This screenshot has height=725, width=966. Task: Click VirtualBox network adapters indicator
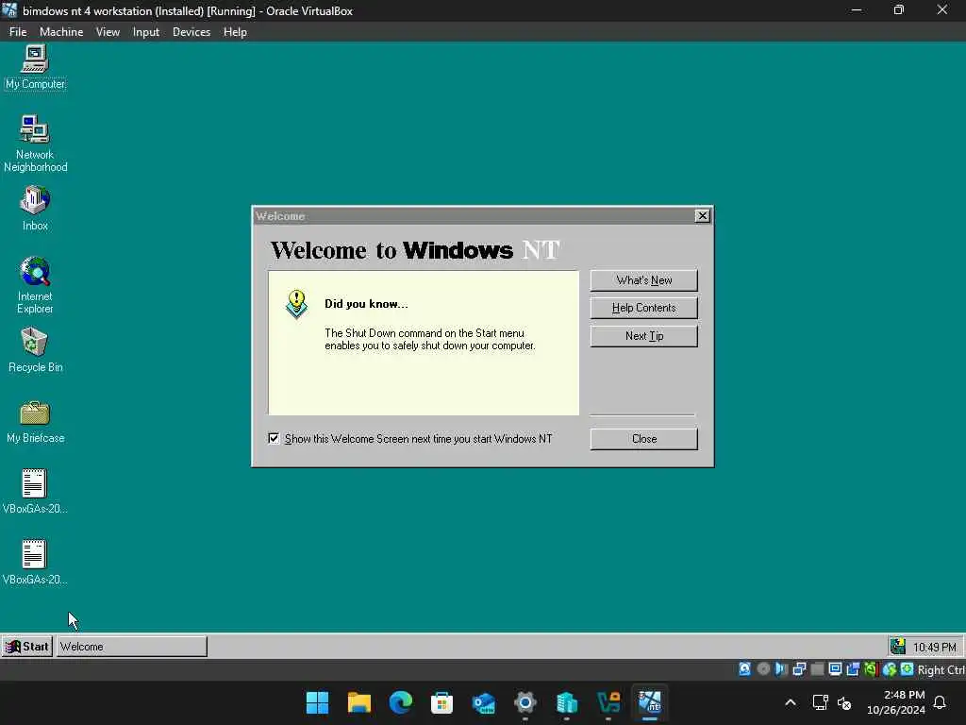(x=799, y=669)
